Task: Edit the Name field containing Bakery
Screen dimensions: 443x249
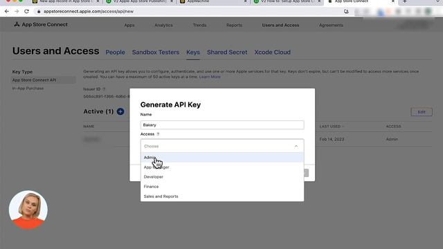Action: (x=222, y=124)
